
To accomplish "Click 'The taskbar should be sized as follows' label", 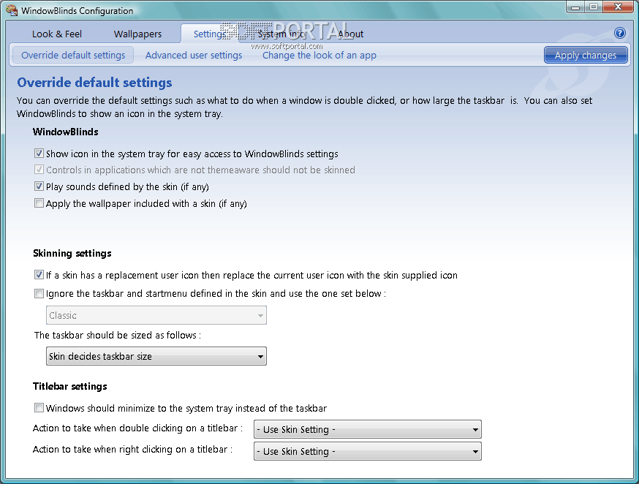I will pos(118,336).
